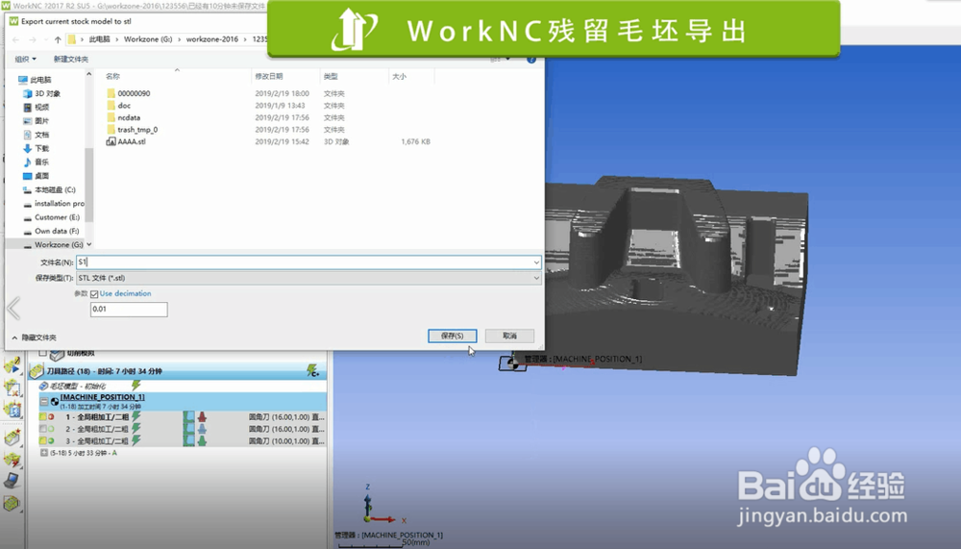Toggle the 切削模拟 checkbox in WorkNC panel
Image resolution: width=961 pixels, height=549 pixels.
[x=43, y=353]
